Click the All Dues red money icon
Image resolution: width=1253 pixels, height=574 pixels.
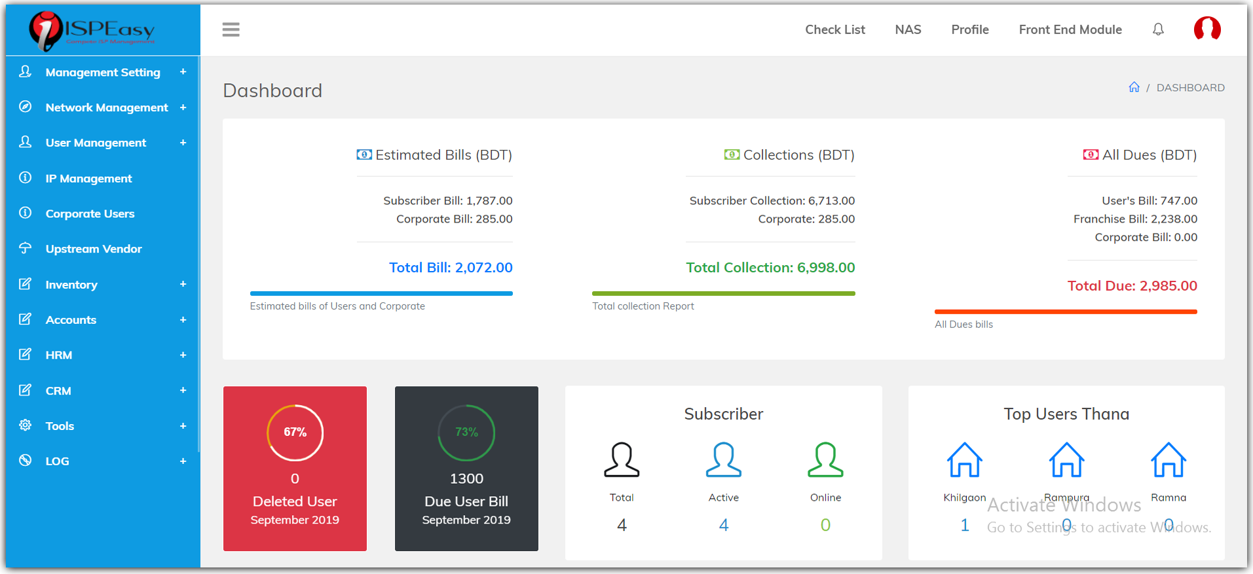(x=1091, y=154)
